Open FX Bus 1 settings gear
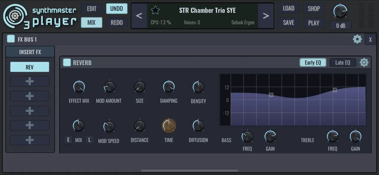The height and width of the screenshot is (175, 379). point(357,39)
